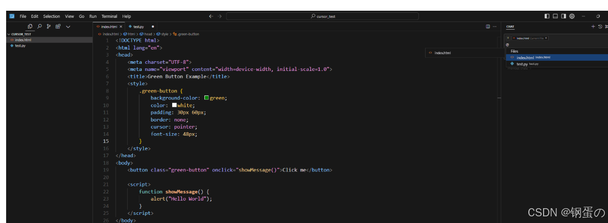
Task: Click the index.html preview popup entry
Action: click(465, 53)
